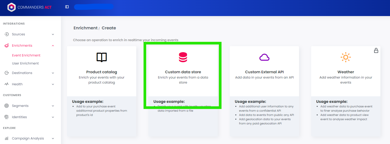390x144 pixels.
Task: Click the Weather sun icon
Action: coord(346,57)
